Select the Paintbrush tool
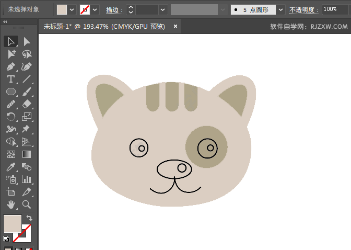The image size is (351, 250). (x=27, y=92)
